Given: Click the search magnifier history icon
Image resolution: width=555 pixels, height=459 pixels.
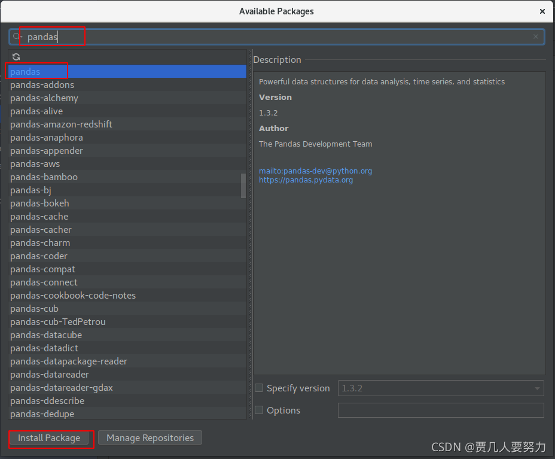Looking at the screenshot, I should point(17,37).
